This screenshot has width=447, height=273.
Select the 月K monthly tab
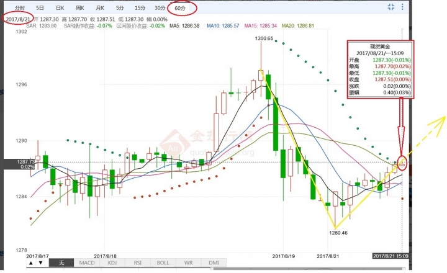[100, 8]
